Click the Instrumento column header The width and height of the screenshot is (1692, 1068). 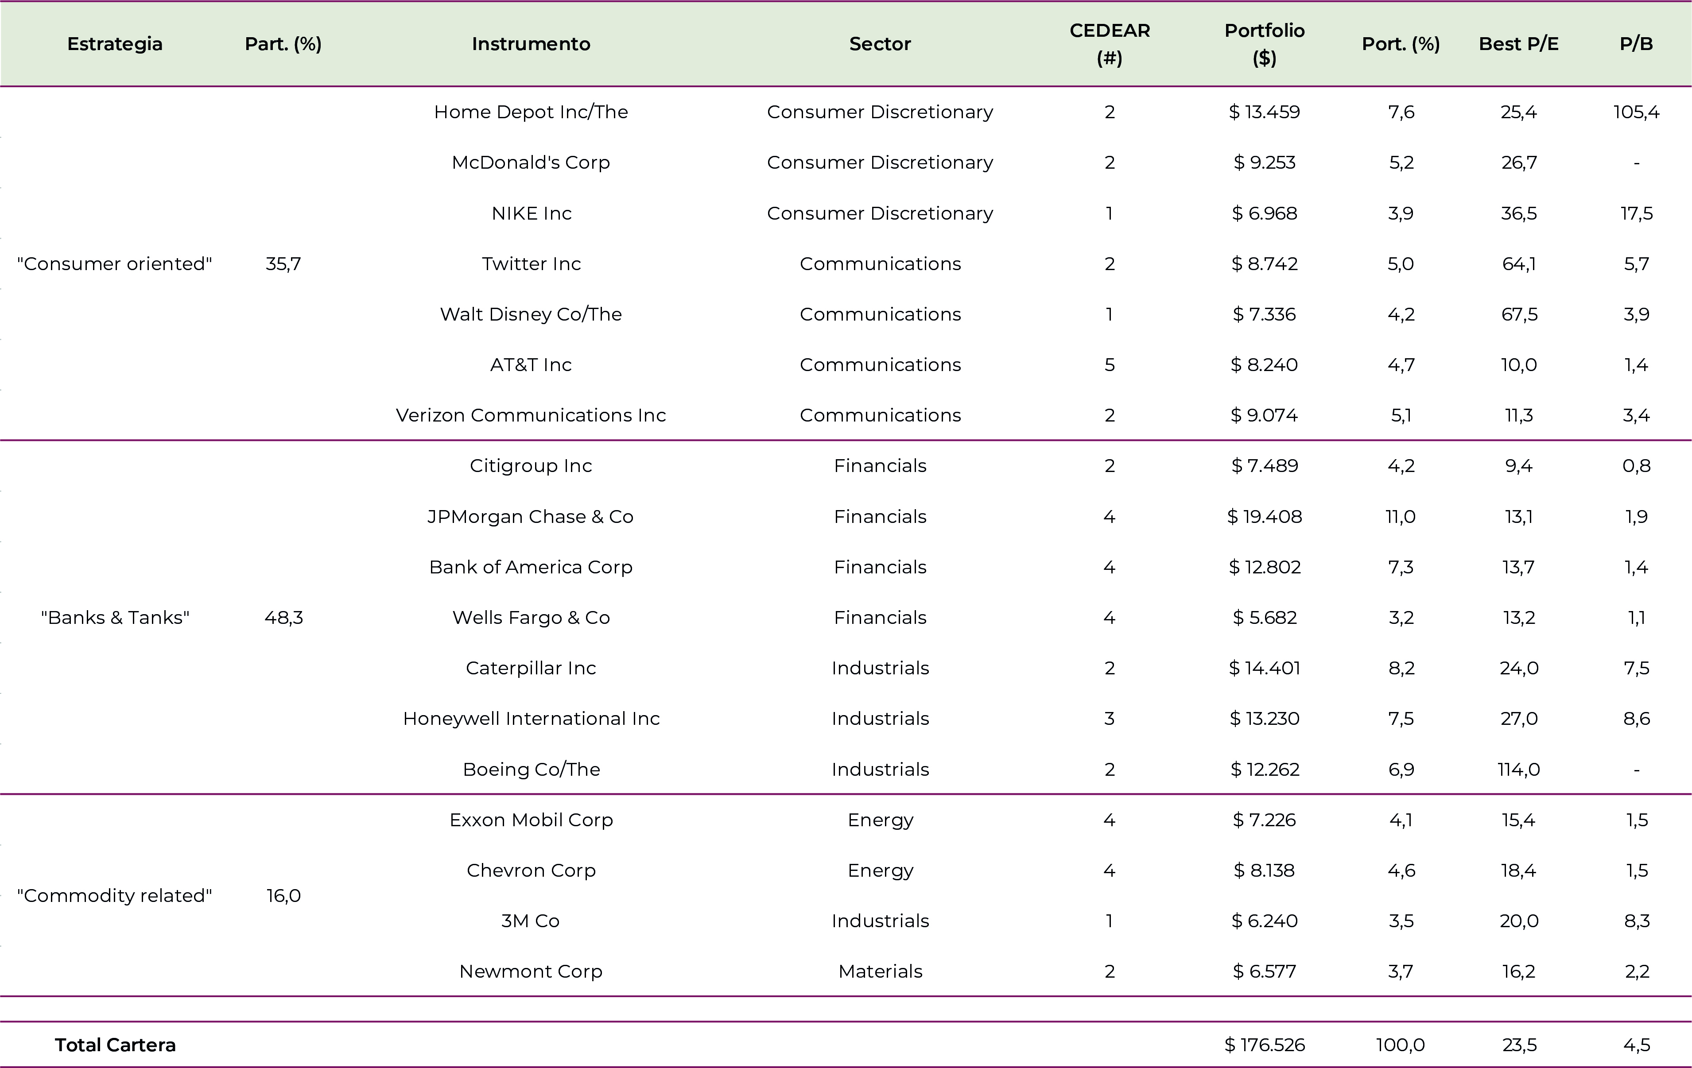click(531, 43)
